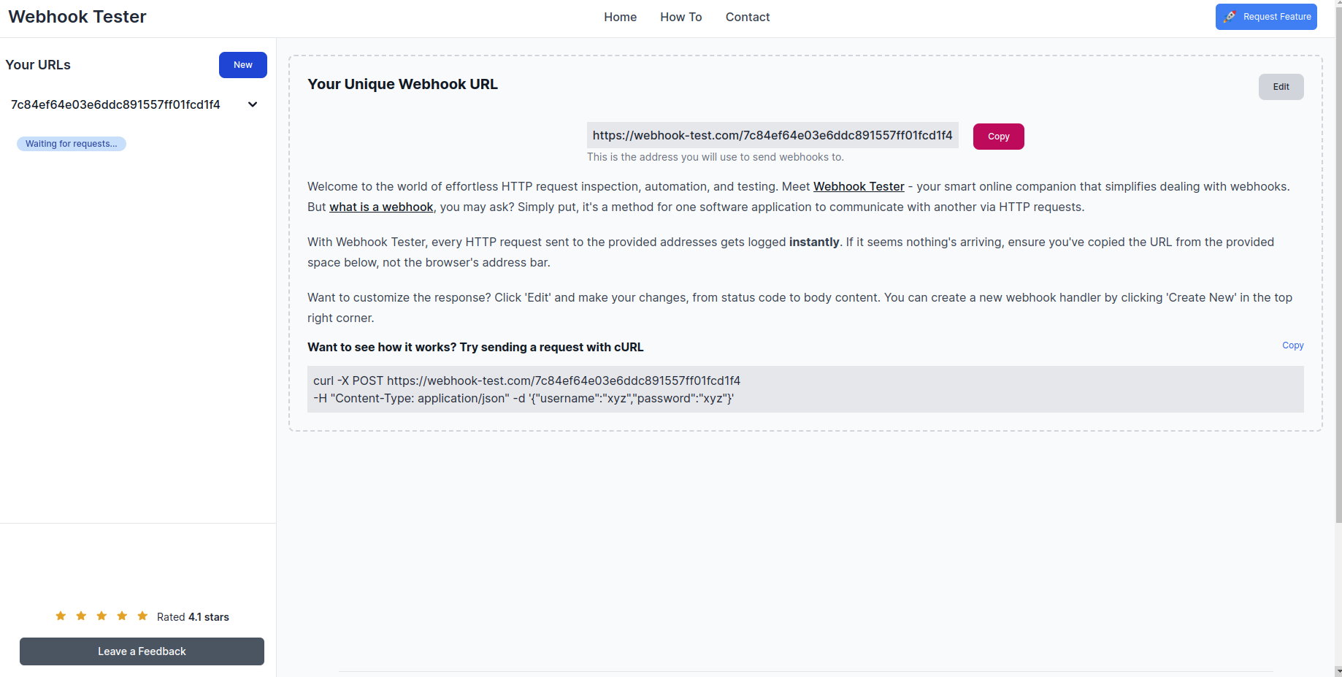Click the fourth rating star
The height and width of the screenshot is (677, 1342).
click(x=122, y=616)
